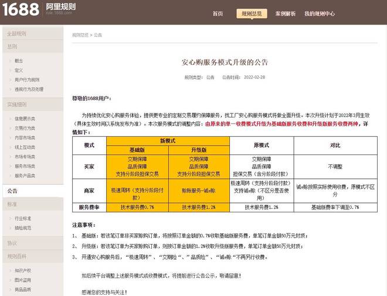The width and height of the screenshot is (387, 296).
Task: Click the 技术服务费0.7% cell
Action: point(137,207)
